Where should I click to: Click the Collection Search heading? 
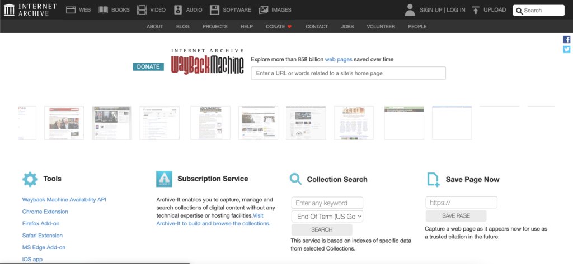coord(337,179)
